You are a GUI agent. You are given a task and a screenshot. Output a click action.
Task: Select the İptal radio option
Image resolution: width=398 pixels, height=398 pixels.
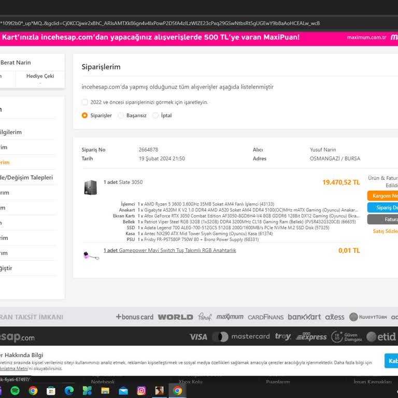click(155, 115)
